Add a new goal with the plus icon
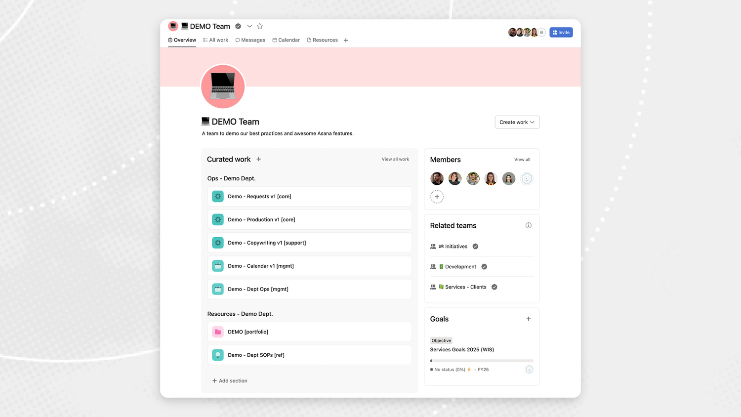 coord(528,319)
